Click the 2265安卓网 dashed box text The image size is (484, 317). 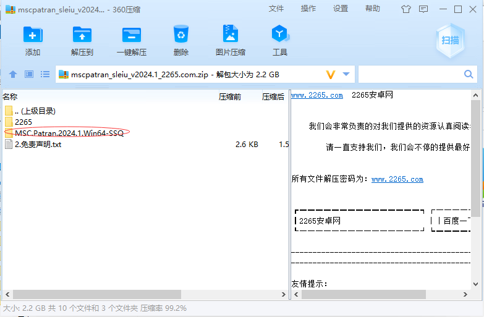320,221
